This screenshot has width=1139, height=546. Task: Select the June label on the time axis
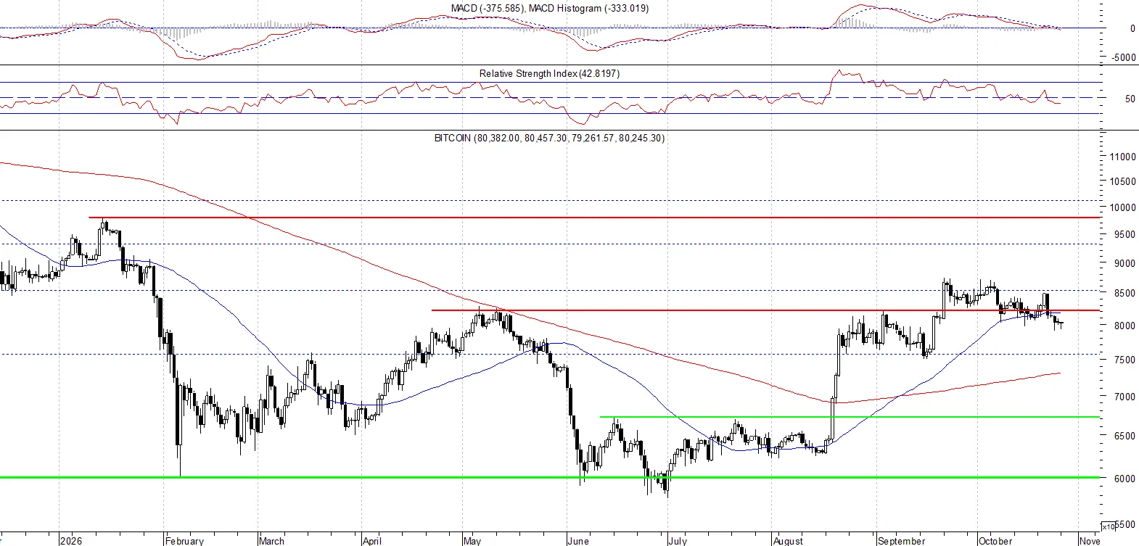point(578,541)
